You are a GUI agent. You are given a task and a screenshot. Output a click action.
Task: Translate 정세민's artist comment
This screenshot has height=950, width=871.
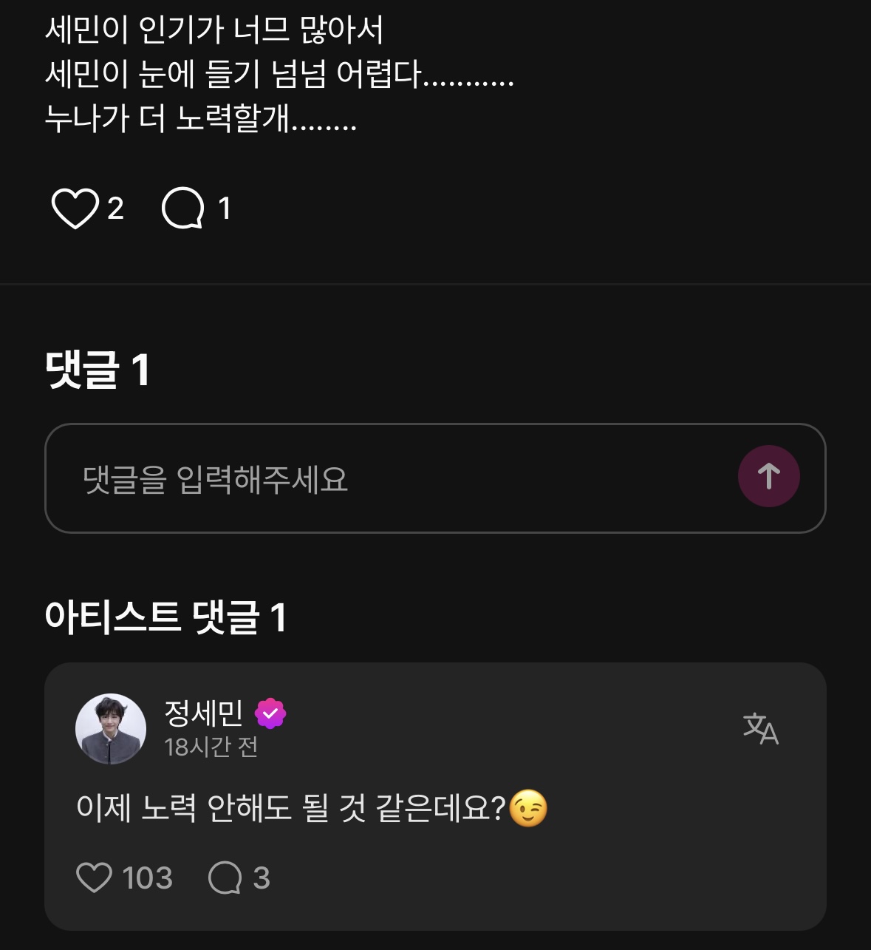pos(760,728)
